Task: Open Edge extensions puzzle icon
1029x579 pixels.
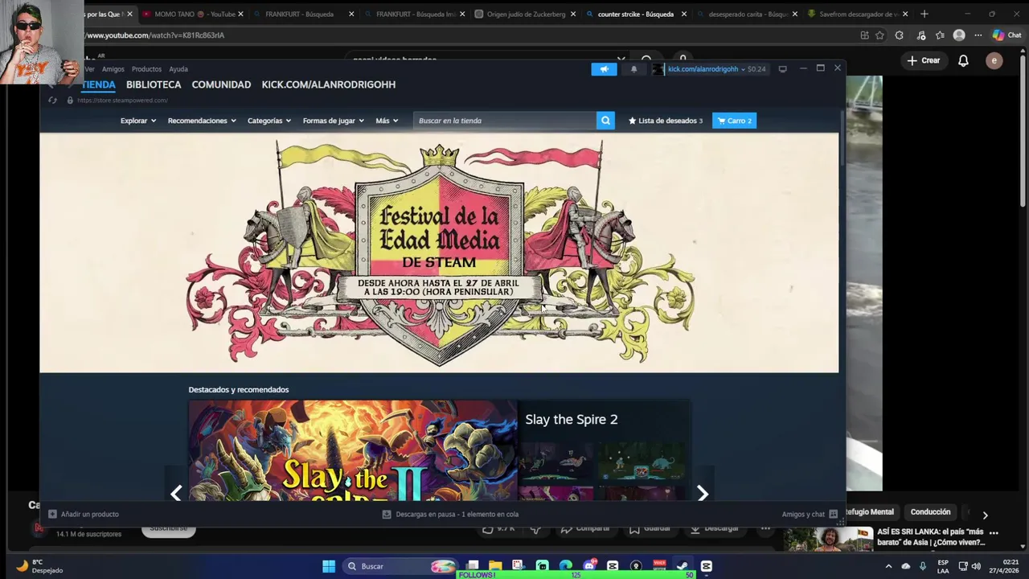Action: pyautogui.click(x=899, y=35)
